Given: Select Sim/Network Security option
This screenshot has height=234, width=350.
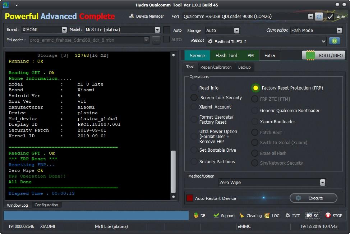Looking at the screenshot, I should point(255,163).
